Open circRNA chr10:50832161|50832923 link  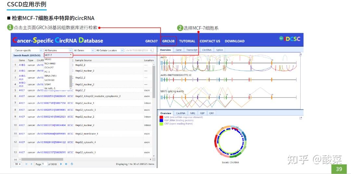click(x=51, y=117)
